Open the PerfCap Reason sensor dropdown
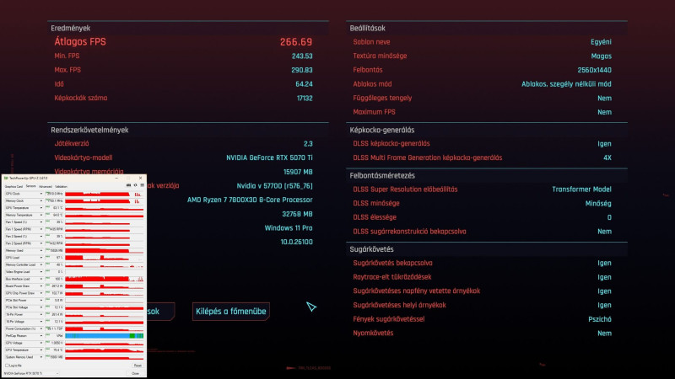The height and width of the screenshot is (379, 675). (41, 335)
